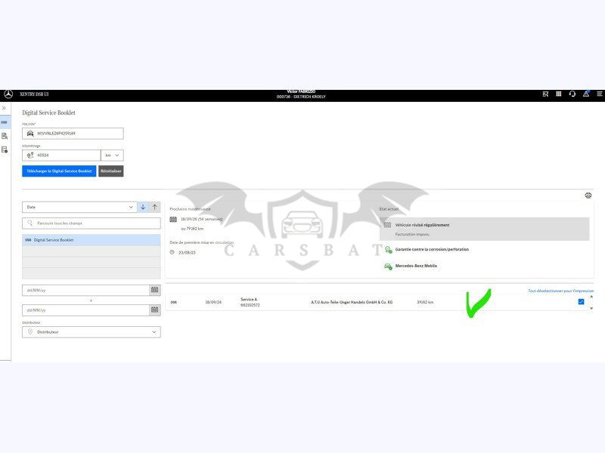Open the warning alerts triangle icon
The image size is (605, 453).
pyautogui.click(x=586, y=94)
